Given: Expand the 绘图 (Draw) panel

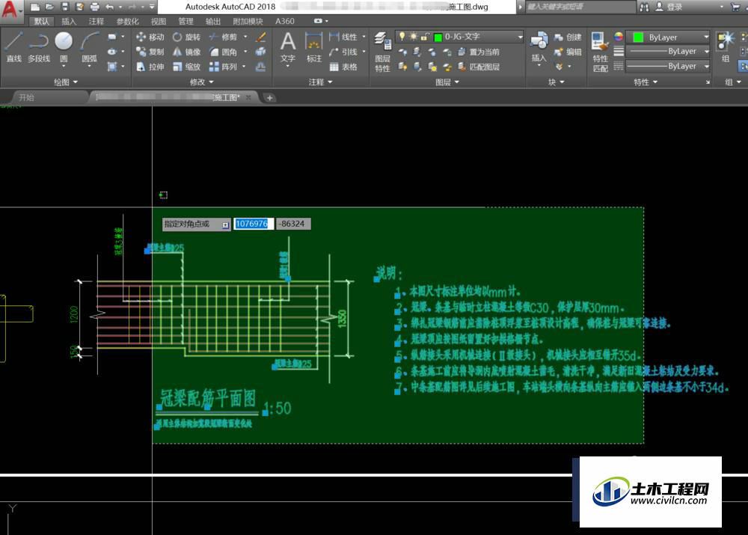Looking at the screenshot, I should tap(65, 82).
